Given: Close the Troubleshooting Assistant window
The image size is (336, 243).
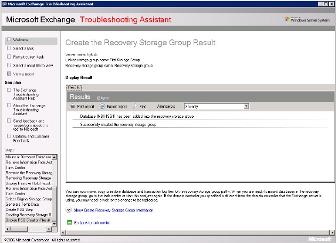Looking at the screenshot, I should click(x=332, y=4).
